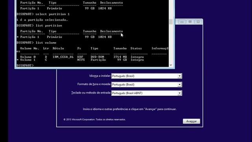Viewport: 252px width, 142px height.
Task: Open the Teclado ou método de entrada dropdown
Action: (x=180, y=93)
